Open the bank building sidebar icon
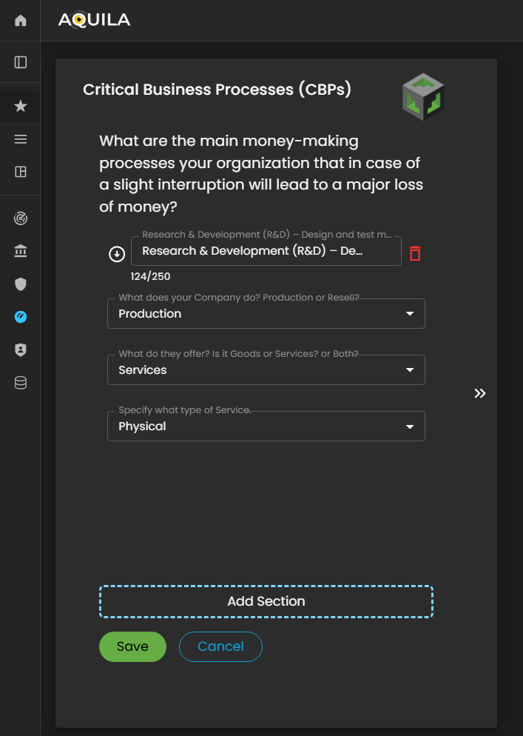Screen dimensions: 523x736 click(x=21, y=252)
